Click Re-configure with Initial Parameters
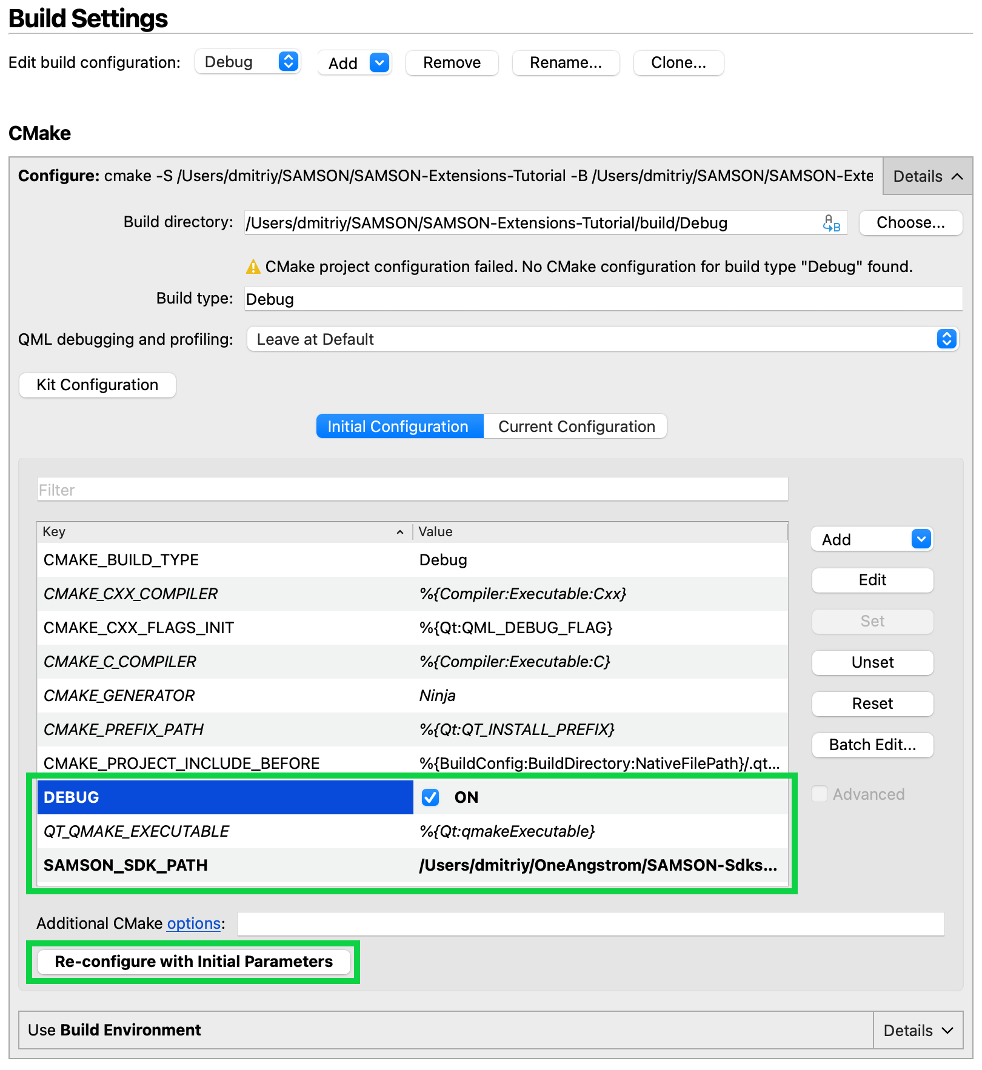Screen dimensions: 982x1070 coord(193,962)
